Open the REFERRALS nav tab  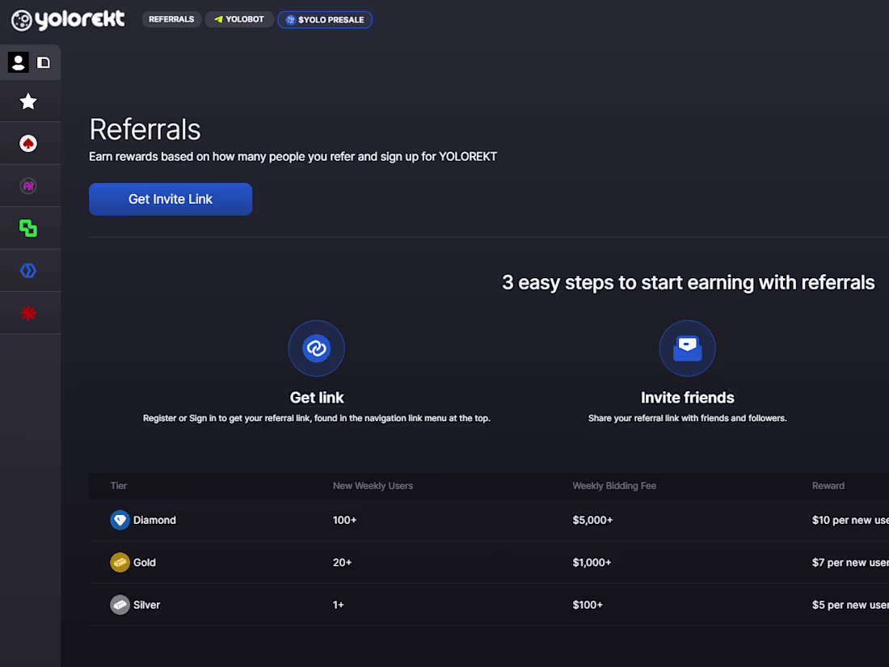(171, 19)
